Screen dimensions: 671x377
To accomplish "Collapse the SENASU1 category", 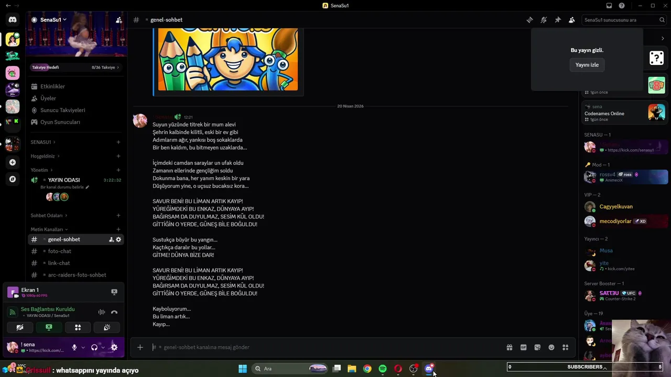I will pyautogui.click(x=43, y=142).
